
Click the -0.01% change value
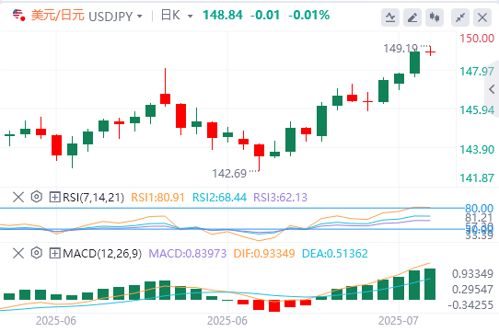click(x=309, y=15)
